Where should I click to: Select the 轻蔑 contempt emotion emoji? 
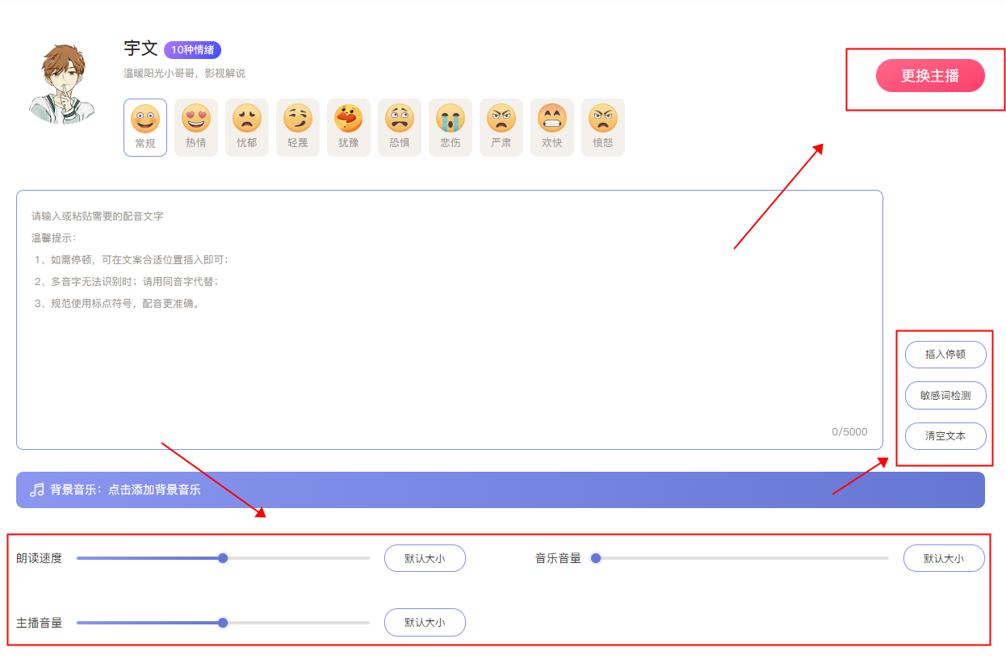[298, 127]
